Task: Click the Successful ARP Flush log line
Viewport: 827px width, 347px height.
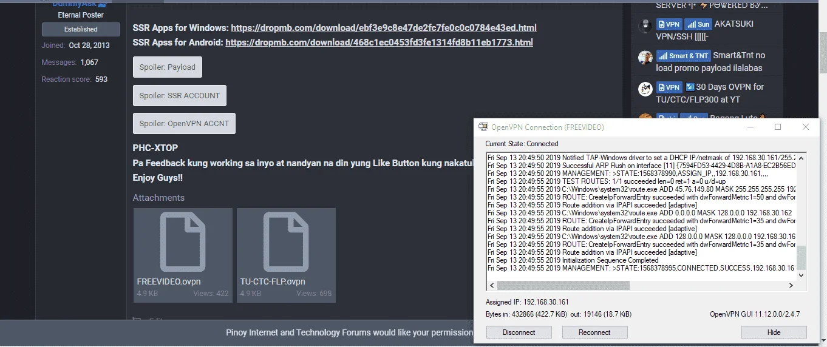Action: tap(641, 166)
